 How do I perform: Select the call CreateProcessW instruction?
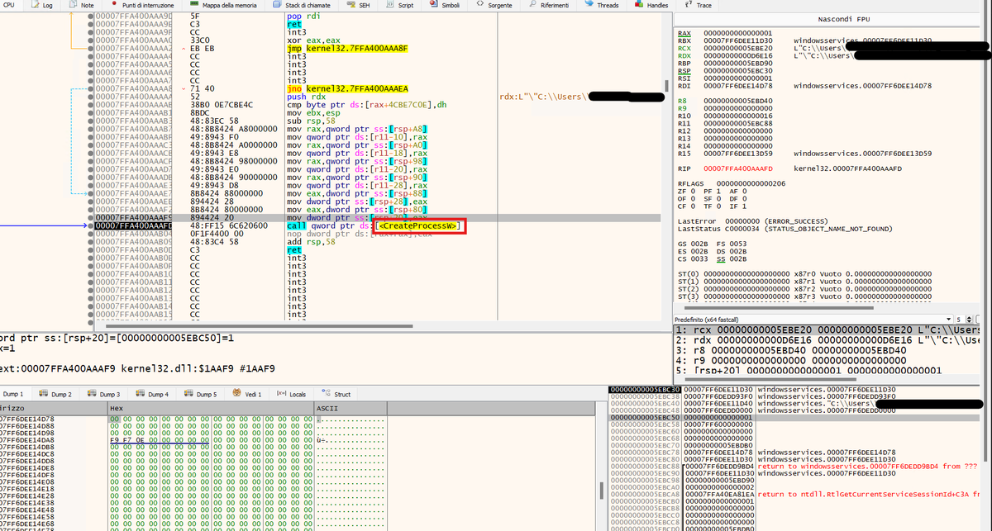pyautogui.click(x=375, y=225)
